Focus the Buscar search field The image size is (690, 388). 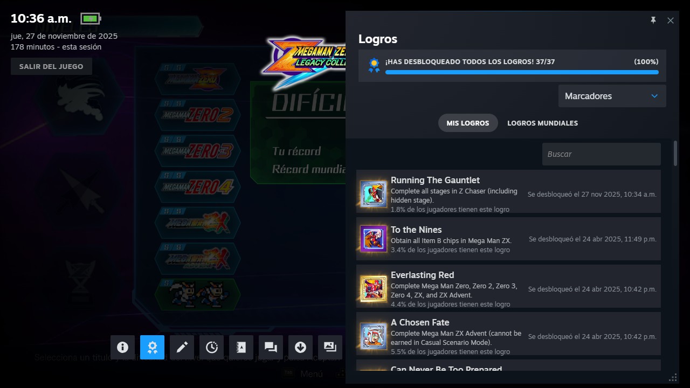(x=602, y=154)
